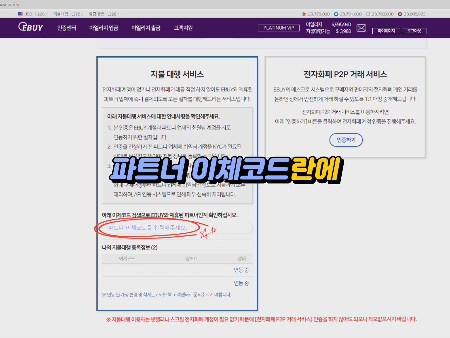
Task: Open the 고객지원 menu
Action: click(183, 28)
